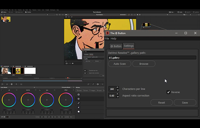Decrease Characters per line with down arrow
This screenshot has height=128, width=200.
[x=118, y=90]
